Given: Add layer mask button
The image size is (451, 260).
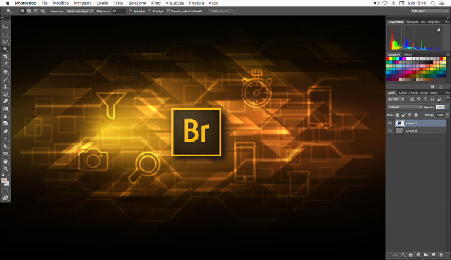Looking at the screenshot, I should [x=411, y=255].
